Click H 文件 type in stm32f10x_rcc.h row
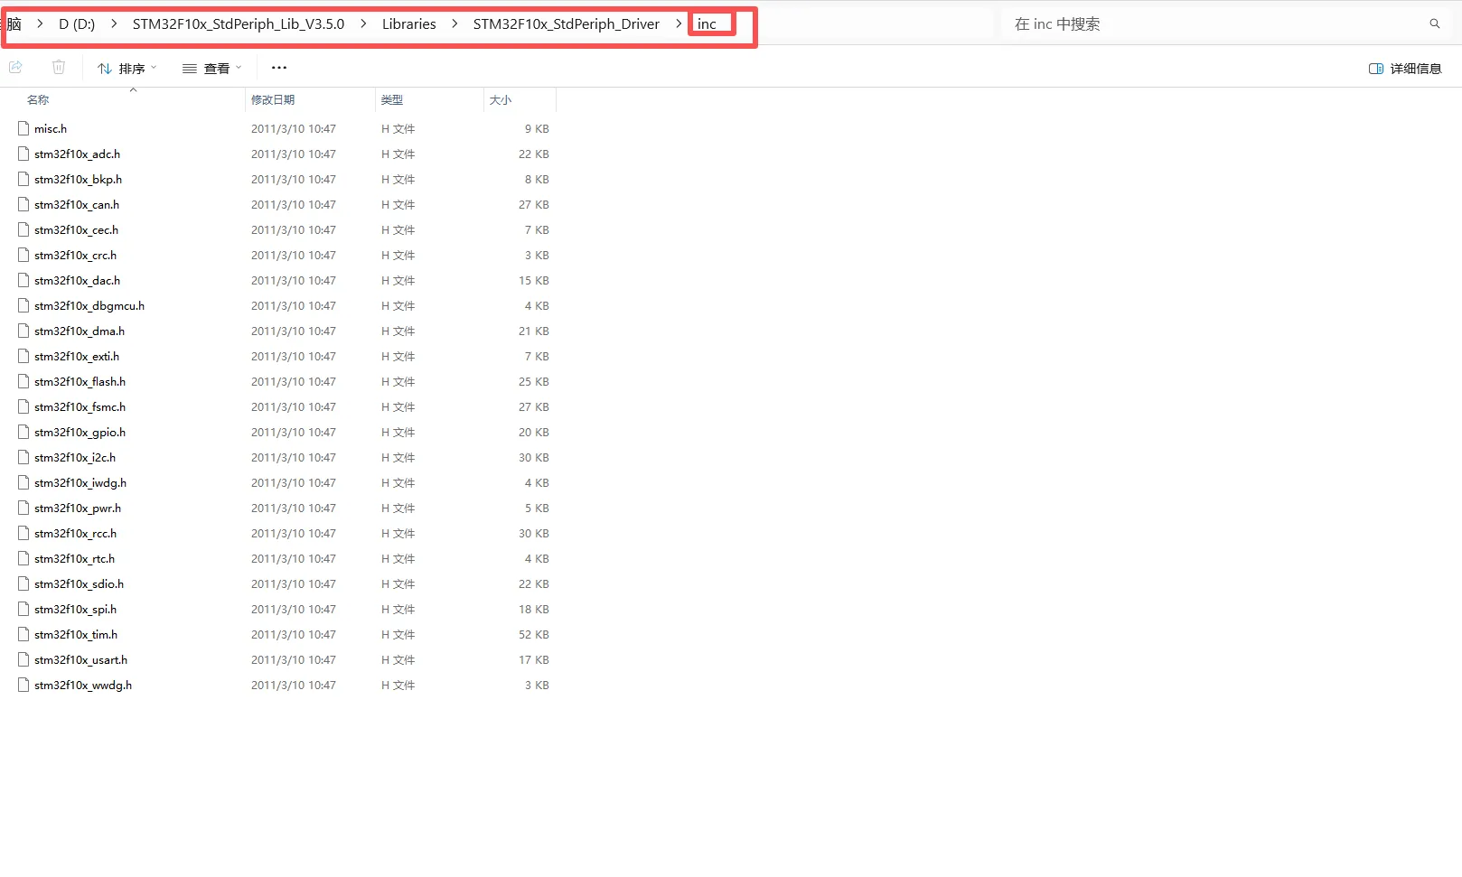 tap(398, 534)
